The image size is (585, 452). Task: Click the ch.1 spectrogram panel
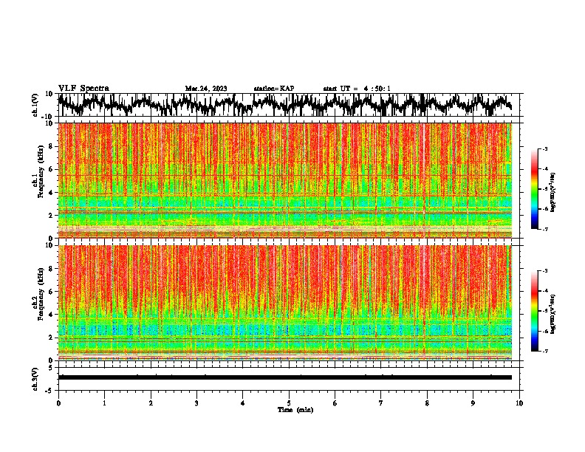coord(285,180)
